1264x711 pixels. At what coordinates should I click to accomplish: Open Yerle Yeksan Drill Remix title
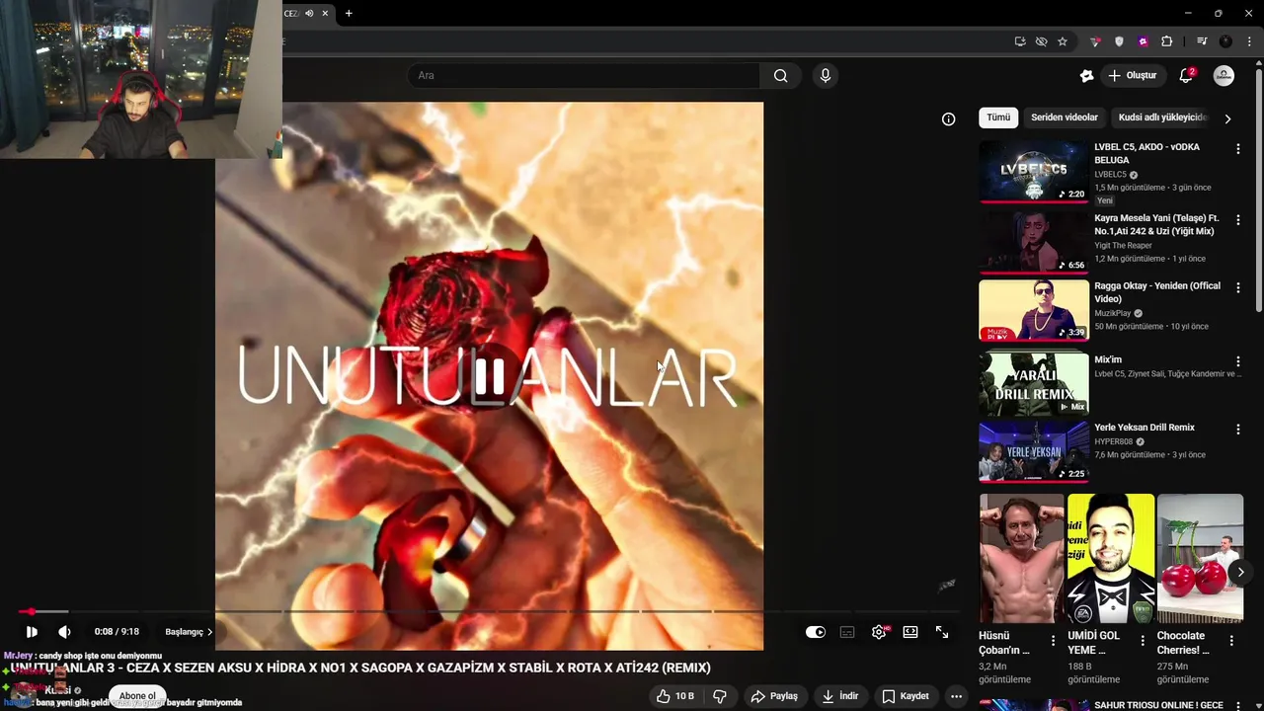pos(1144,428)
